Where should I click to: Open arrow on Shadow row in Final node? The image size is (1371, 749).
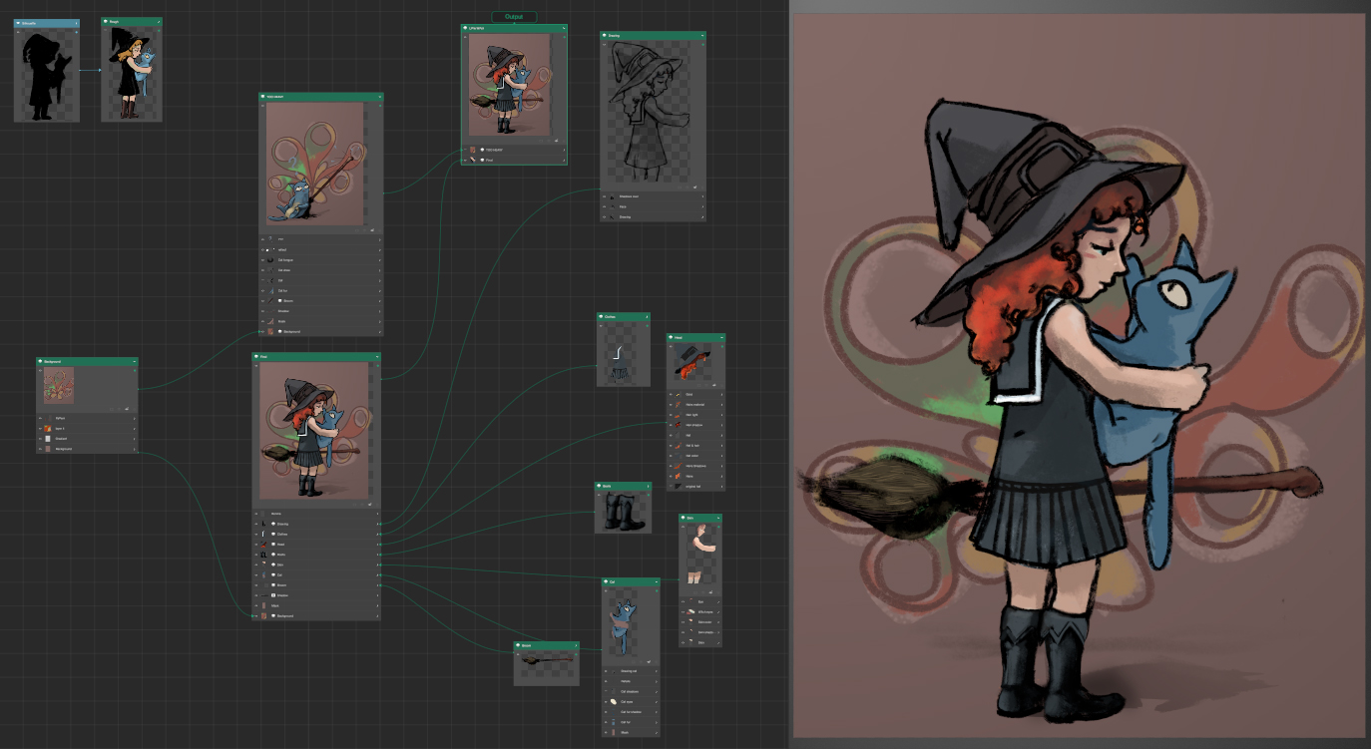tap(377, 595)
